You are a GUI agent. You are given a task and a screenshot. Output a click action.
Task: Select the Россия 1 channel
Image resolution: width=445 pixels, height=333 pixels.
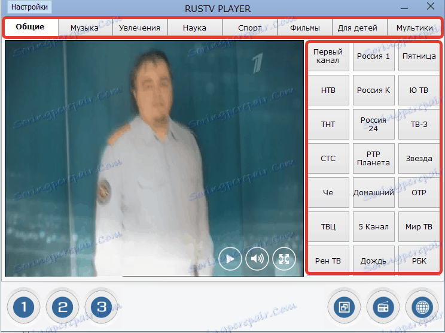pyautogui.click(x=373, y=56)
